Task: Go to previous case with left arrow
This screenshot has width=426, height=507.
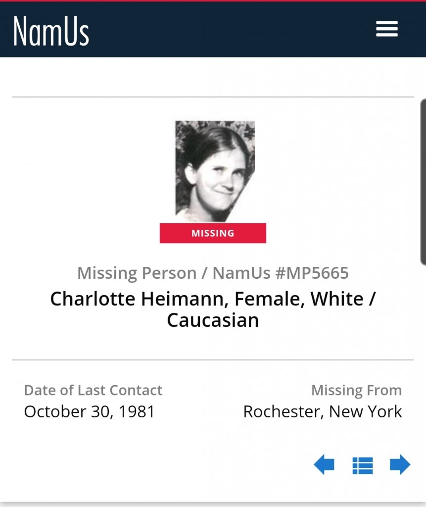Action: pyautogui.click(x=324, y=465)
